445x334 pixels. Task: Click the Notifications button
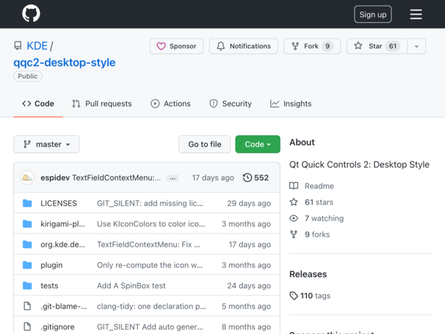point(243,47)
